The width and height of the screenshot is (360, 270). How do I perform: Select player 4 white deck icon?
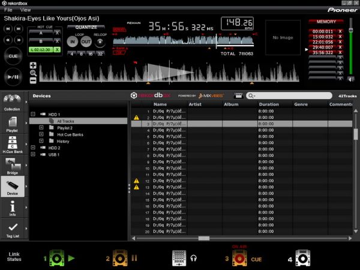[302, 258]
